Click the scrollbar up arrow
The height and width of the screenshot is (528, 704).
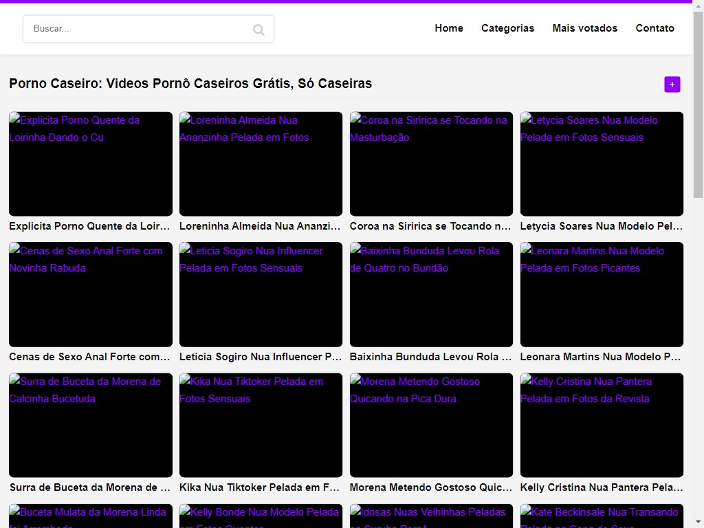[698, 6]
